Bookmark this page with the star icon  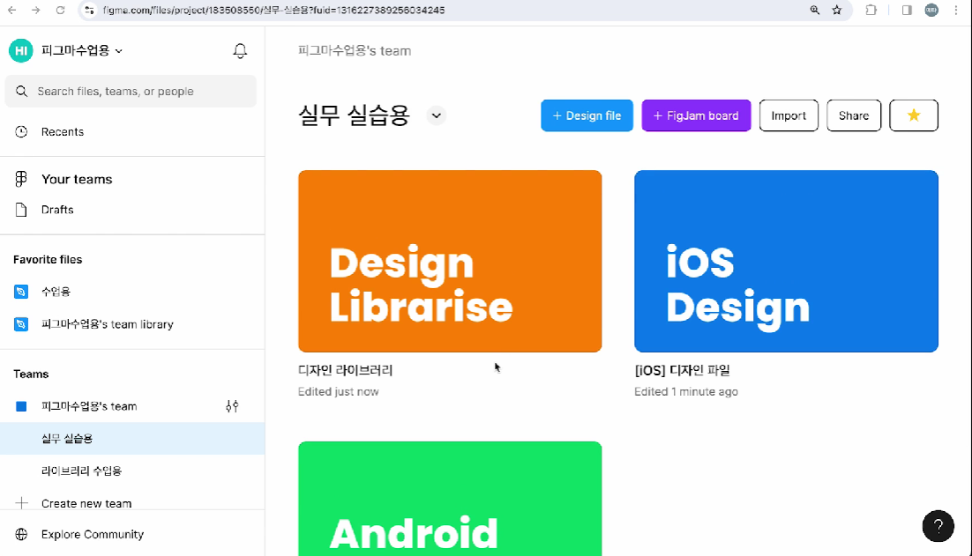(x=837, y=10)
